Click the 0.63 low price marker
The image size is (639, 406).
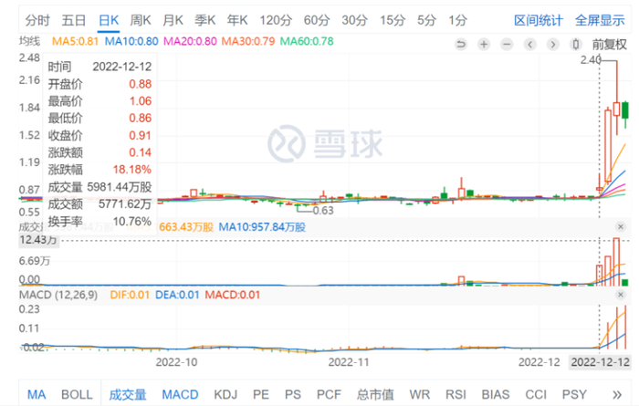point(323,211)
